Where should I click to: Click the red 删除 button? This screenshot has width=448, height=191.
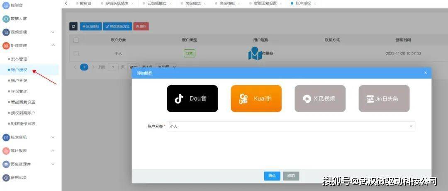coord(141,26)
